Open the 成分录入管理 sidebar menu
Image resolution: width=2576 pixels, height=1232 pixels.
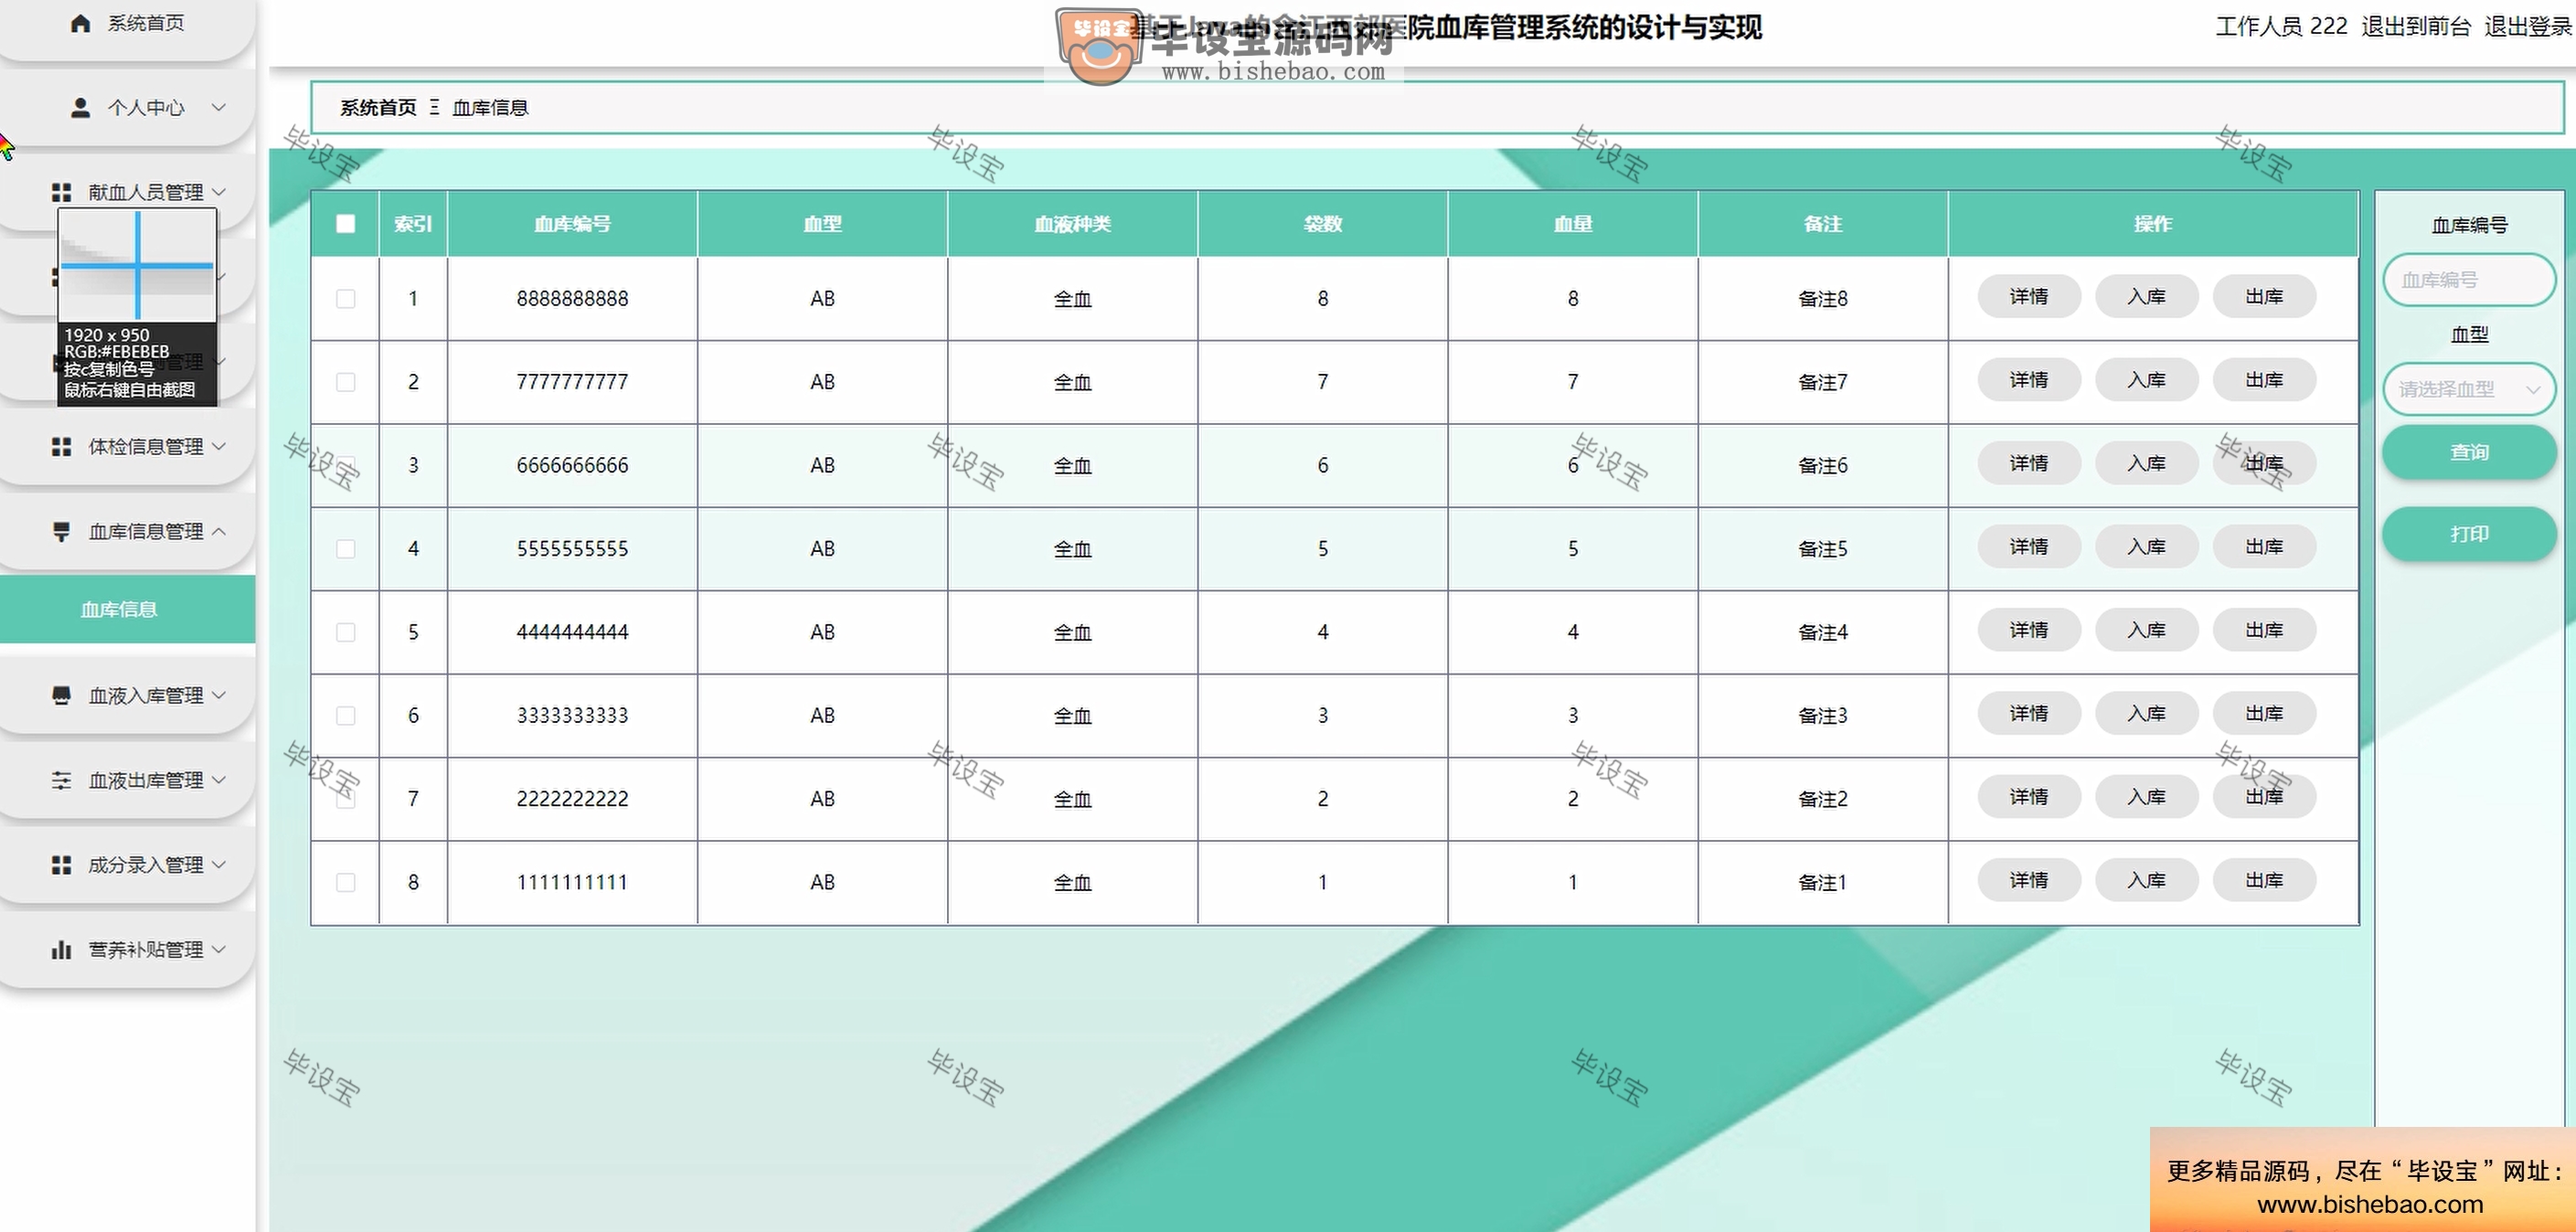tap(127, 864)
